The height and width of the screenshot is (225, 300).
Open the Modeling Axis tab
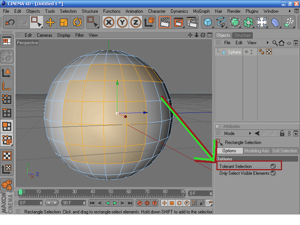[x=257, y=151]
